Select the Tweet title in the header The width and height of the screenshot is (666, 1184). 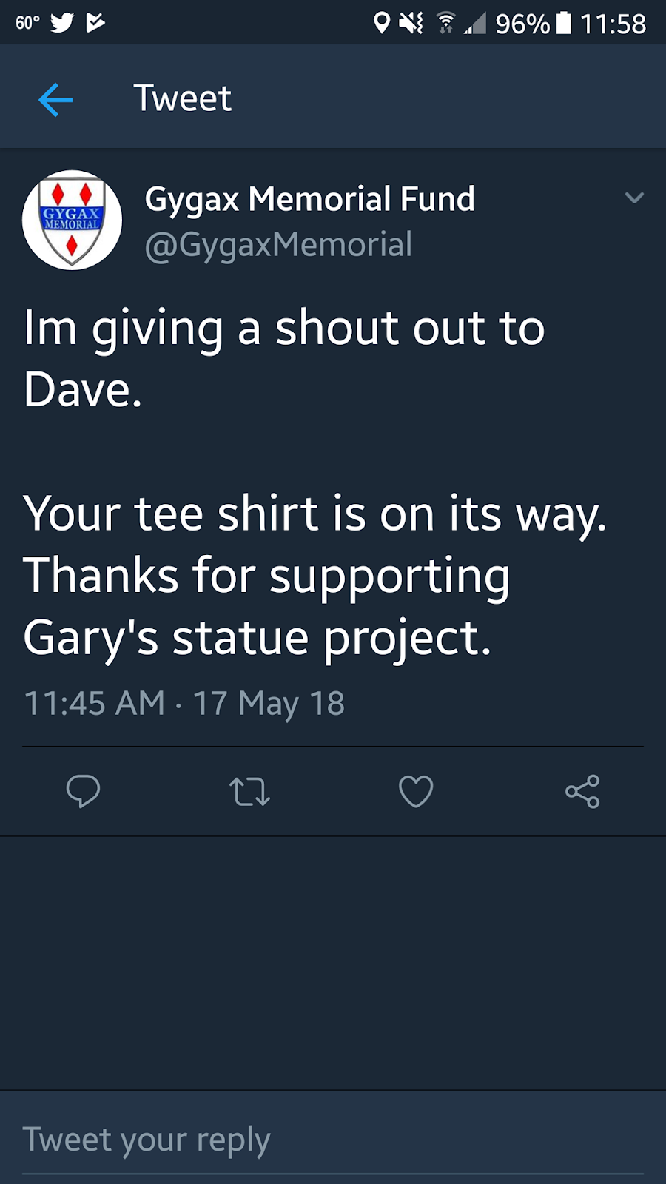click(x=182, y=97)
